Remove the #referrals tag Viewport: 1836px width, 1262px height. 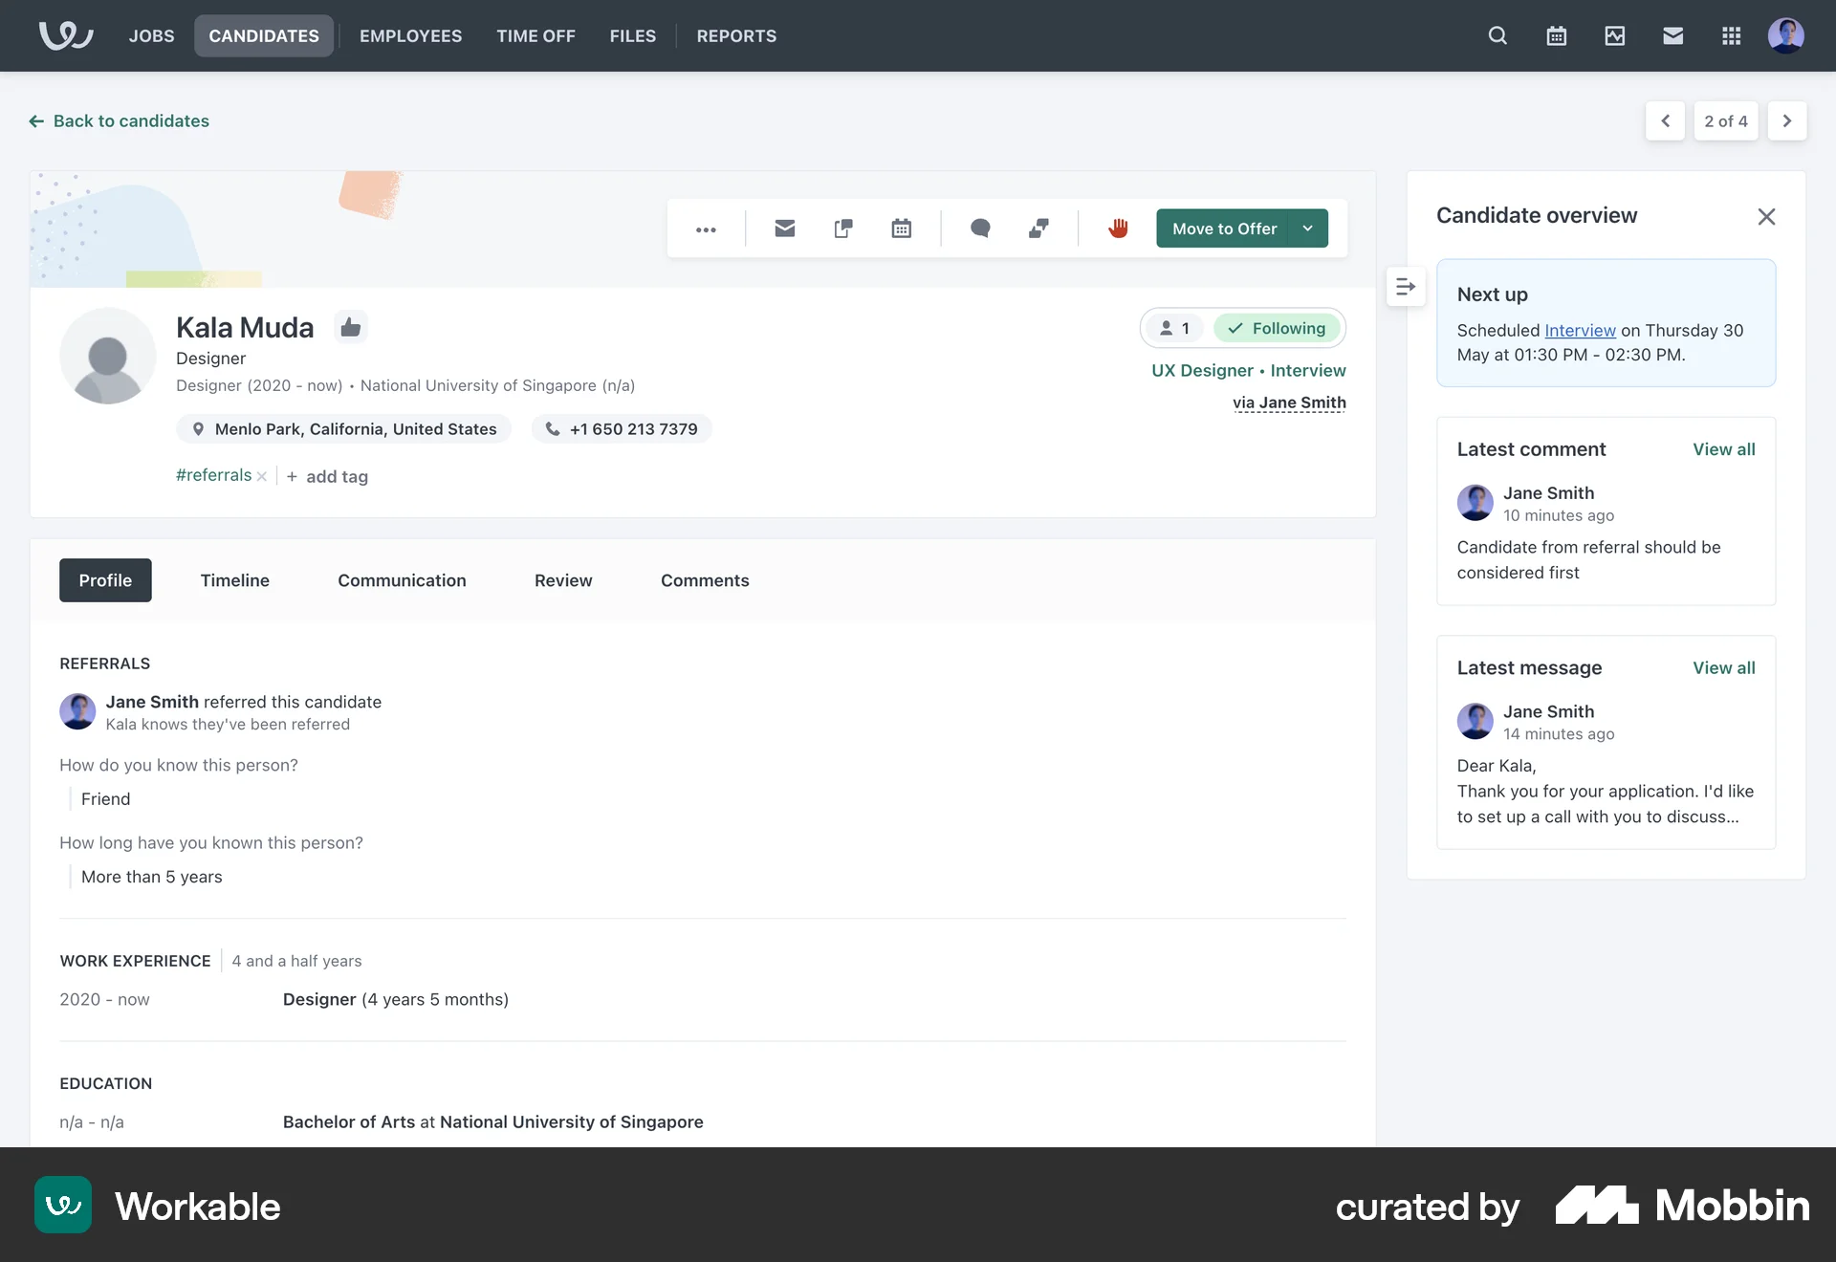(261, 476)
